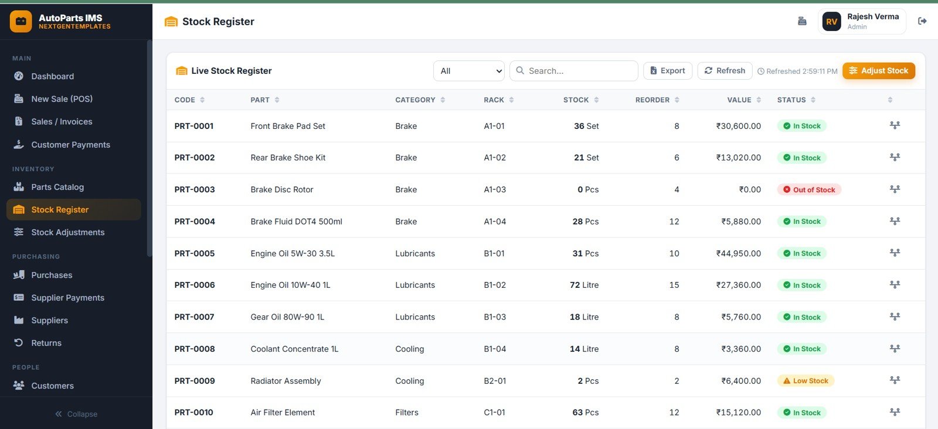Click the Refresh button
Viewport: 938px width, 429px height.
coord(725,70)
